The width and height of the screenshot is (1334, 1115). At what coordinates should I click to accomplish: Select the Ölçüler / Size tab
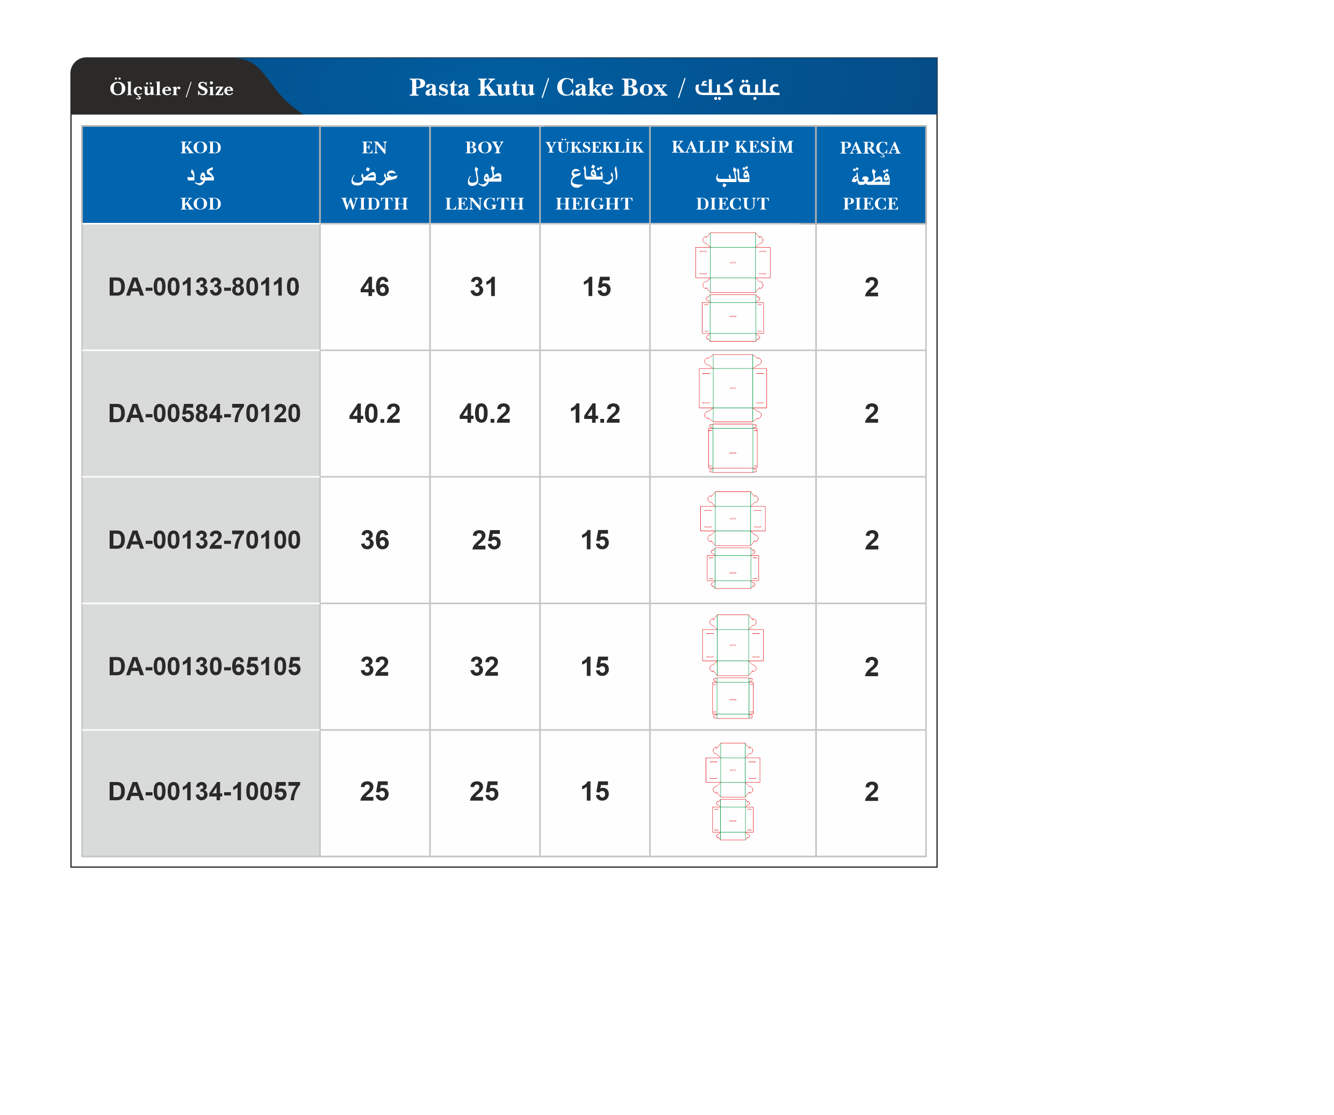171,88
